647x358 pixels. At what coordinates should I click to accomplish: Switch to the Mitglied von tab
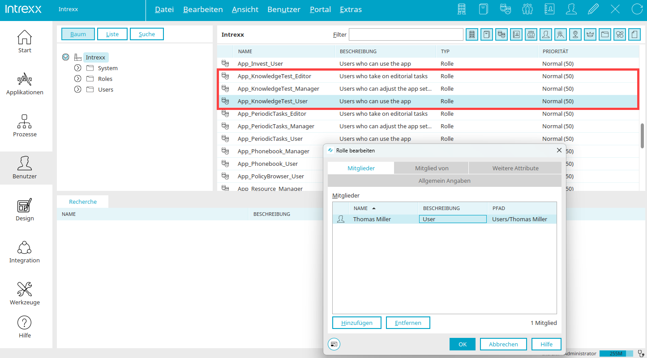click(432, 168)
